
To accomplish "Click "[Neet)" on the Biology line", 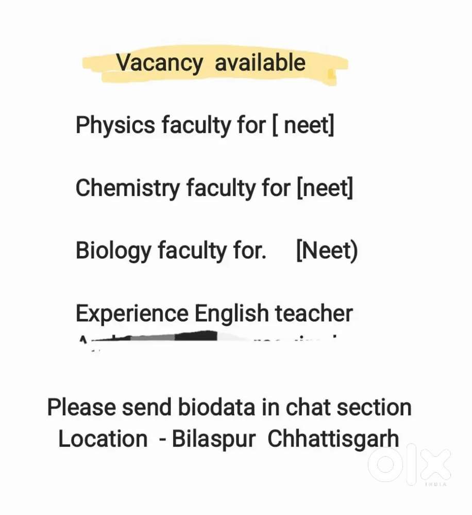I will coord(327,251).
